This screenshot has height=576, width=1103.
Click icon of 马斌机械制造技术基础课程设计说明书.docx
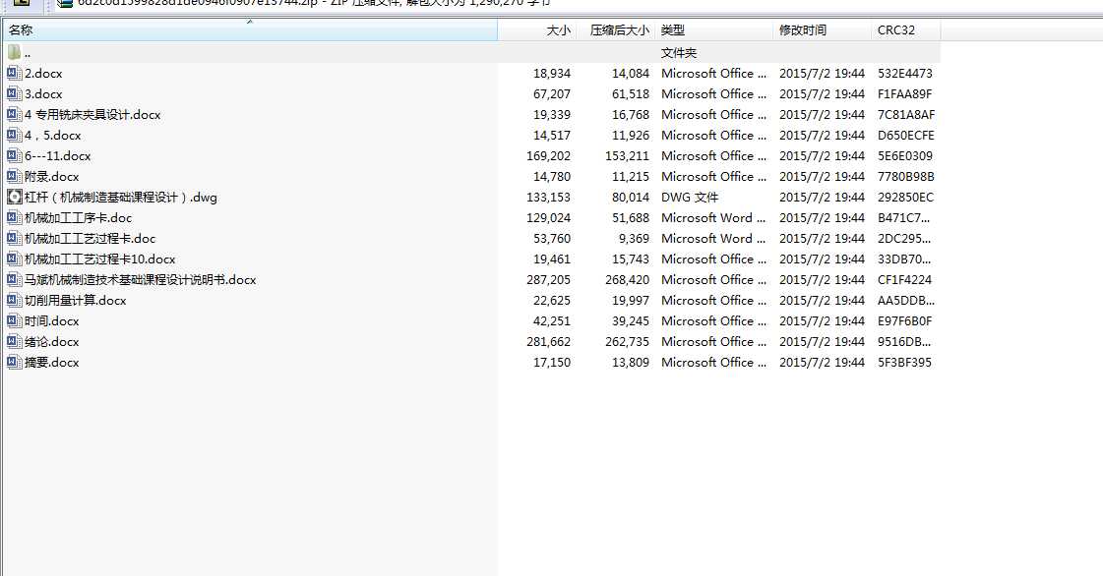tap(14, 279)
